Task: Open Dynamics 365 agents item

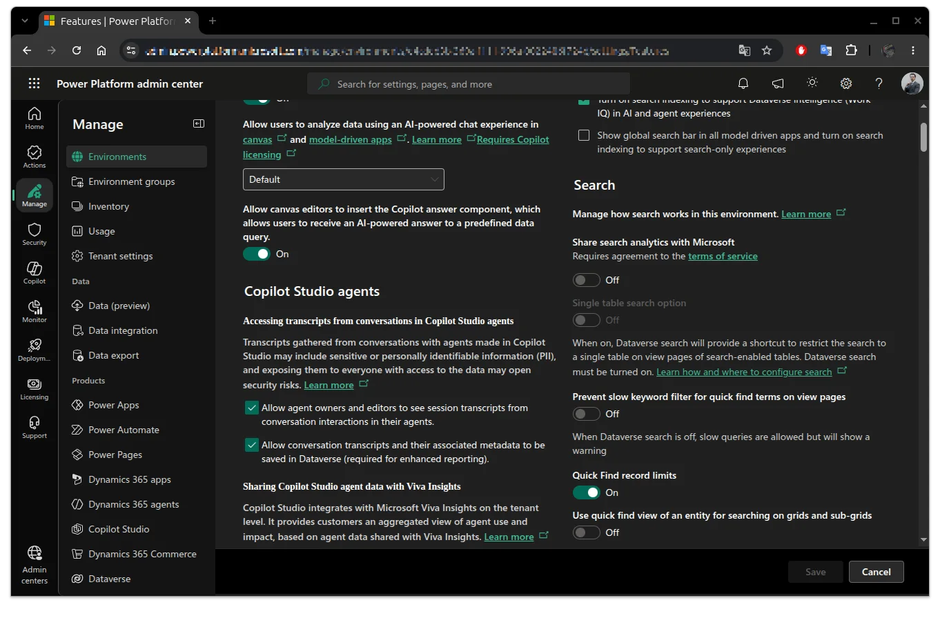Action: [x=137, y=504]
